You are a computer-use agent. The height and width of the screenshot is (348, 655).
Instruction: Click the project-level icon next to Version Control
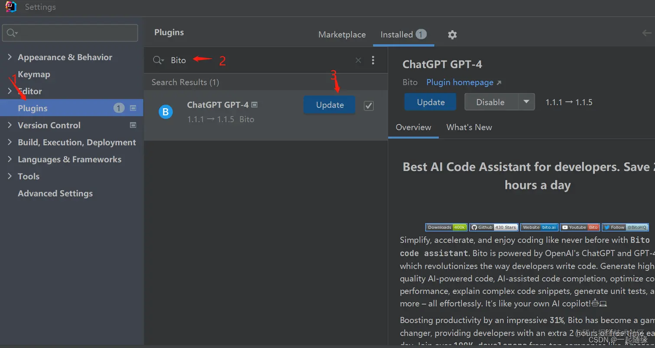[133, 125]
